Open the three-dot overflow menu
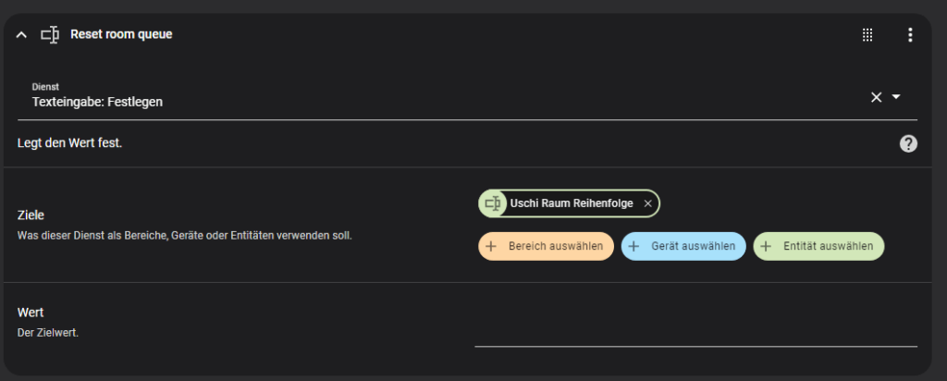947x381 pixels. click(910, 35)
